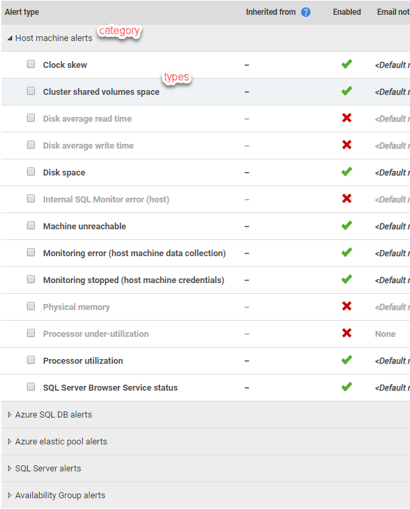Click the green checkmark for Machine unreachable
The image size is (410, 509).
[x=347, y=226]
